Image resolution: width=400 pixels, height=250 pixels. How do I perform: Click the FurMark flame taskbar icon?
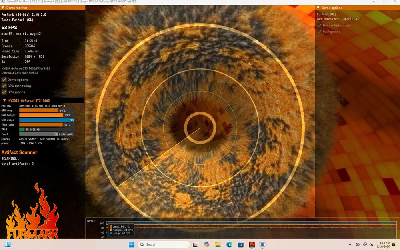pyautogui.click(x=252, y=244)
